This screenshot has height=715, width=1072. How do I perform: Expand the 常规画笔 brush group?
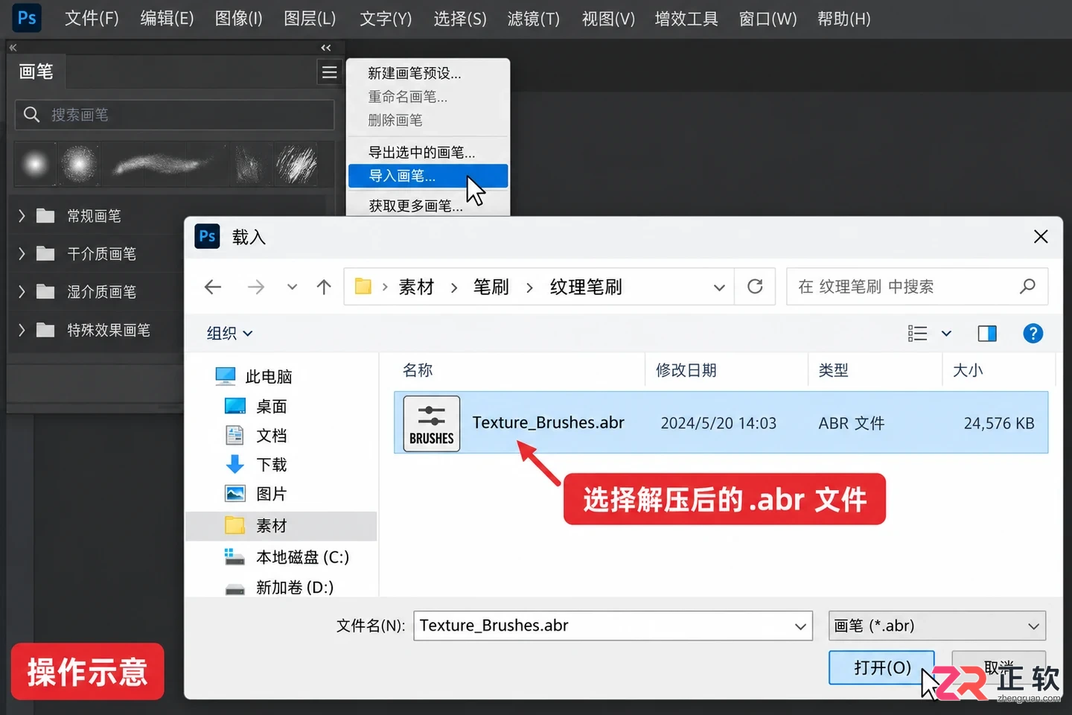pyautogui.click(x=22, y=216)
